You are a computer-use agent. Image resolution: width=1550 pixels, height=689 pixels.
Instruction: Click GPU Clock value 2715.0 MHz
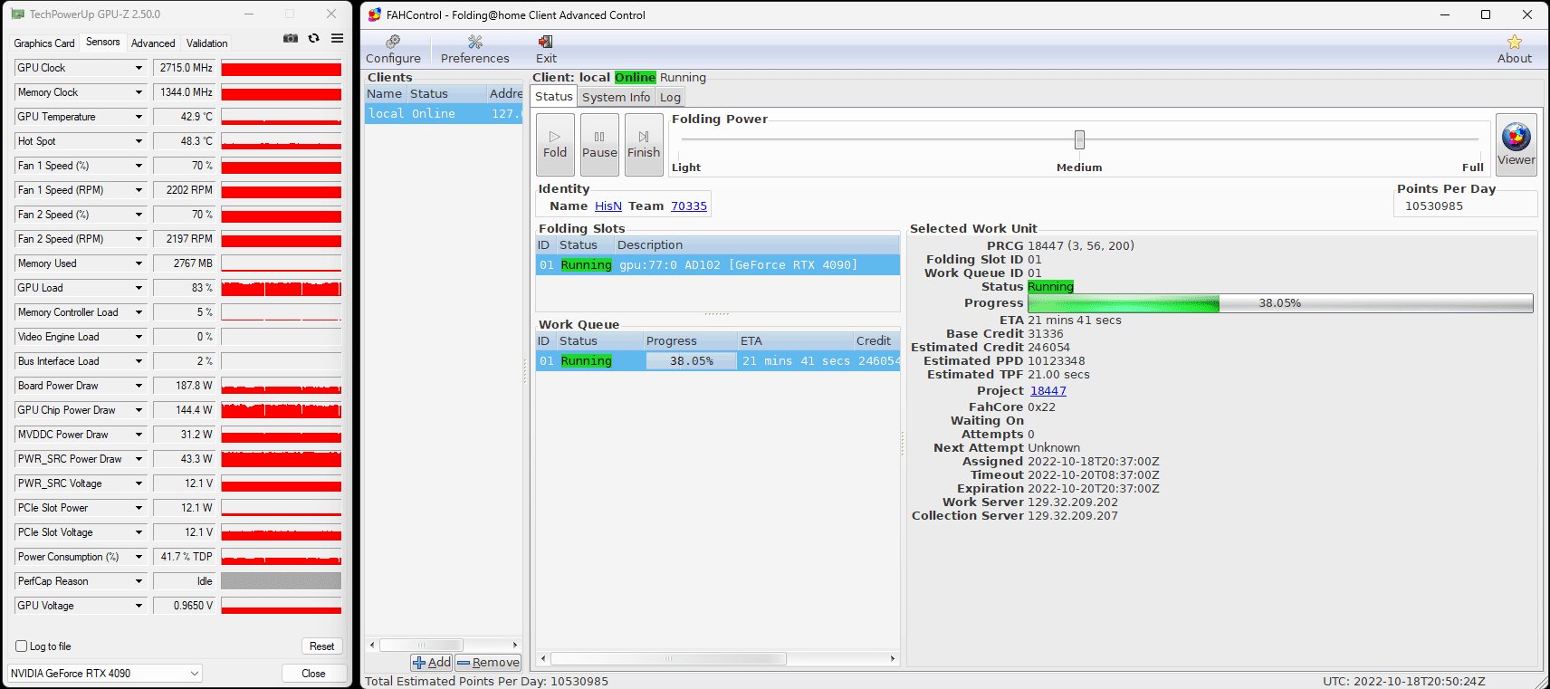186,68
